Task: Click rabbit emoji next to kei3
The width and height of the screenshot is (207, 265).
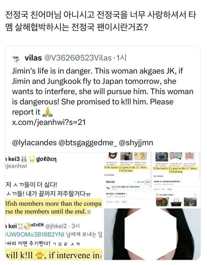Action: [24, 159]
